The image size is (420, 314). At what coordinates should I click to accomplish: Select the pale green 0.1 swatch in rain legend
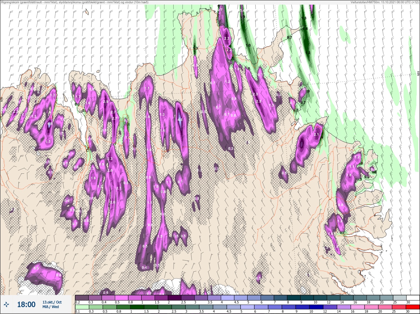(82, 307)
